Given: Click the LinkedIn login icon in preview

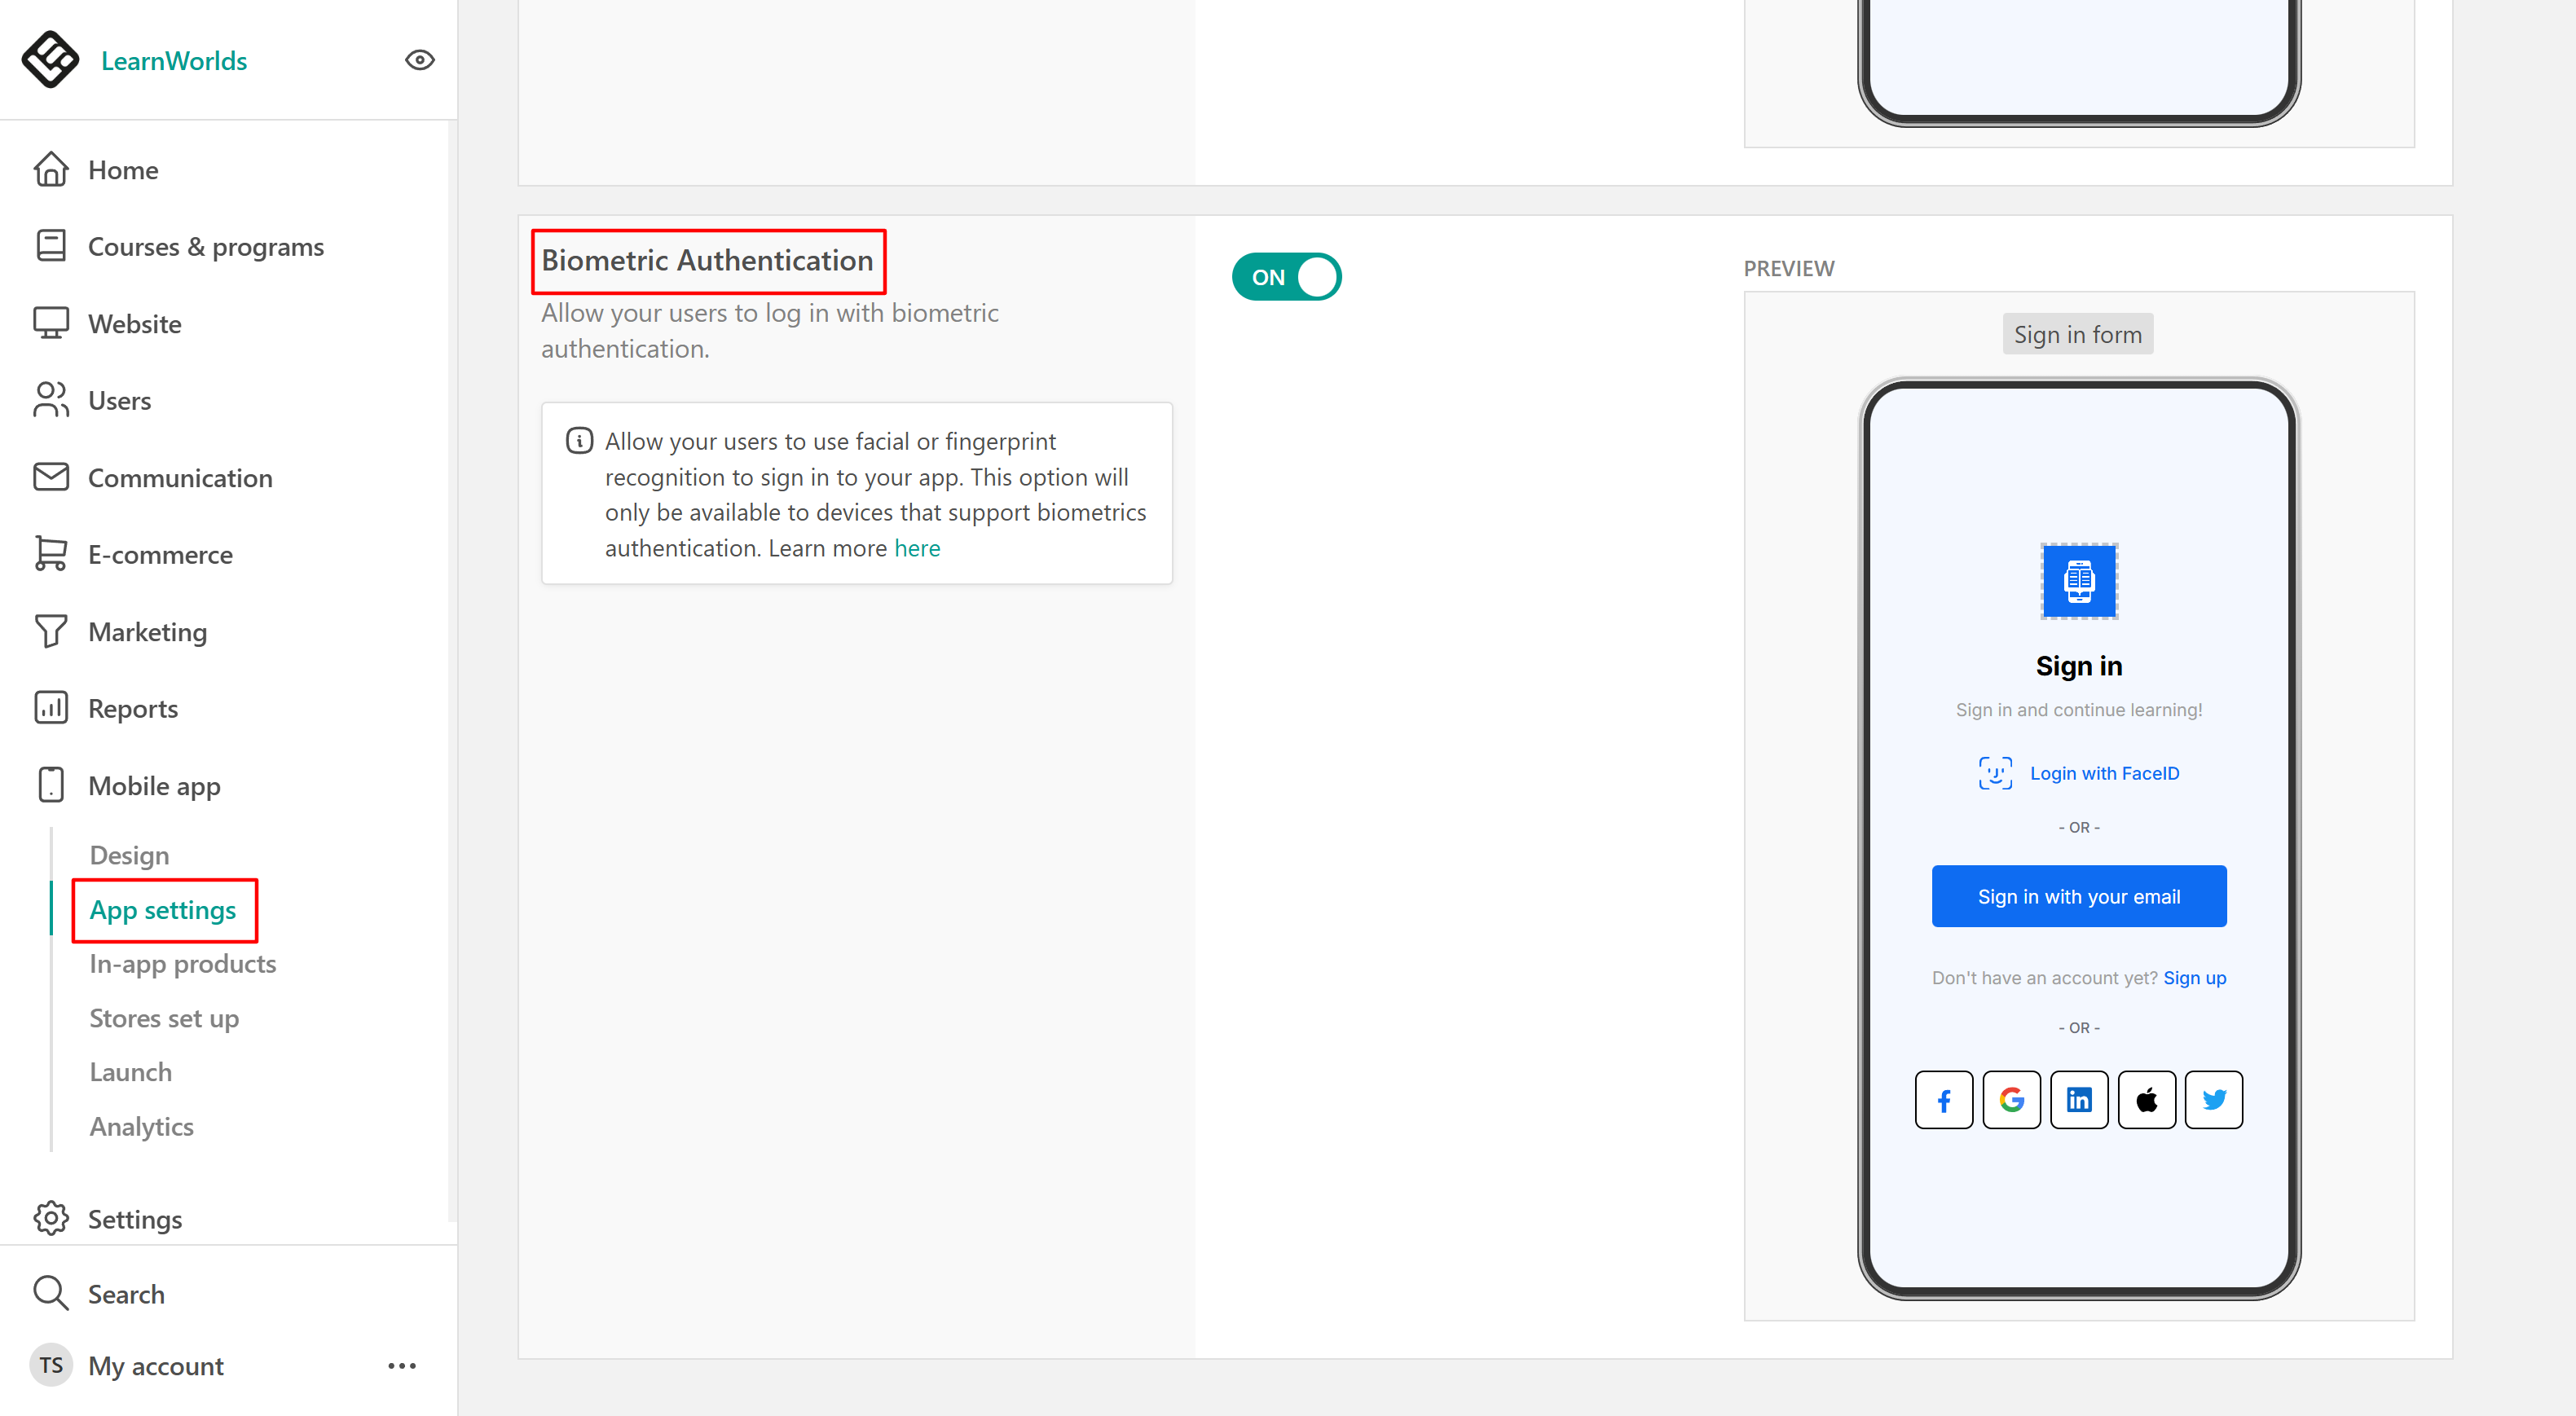Looking at the screenshot, I should (x=2078, y=1100).
